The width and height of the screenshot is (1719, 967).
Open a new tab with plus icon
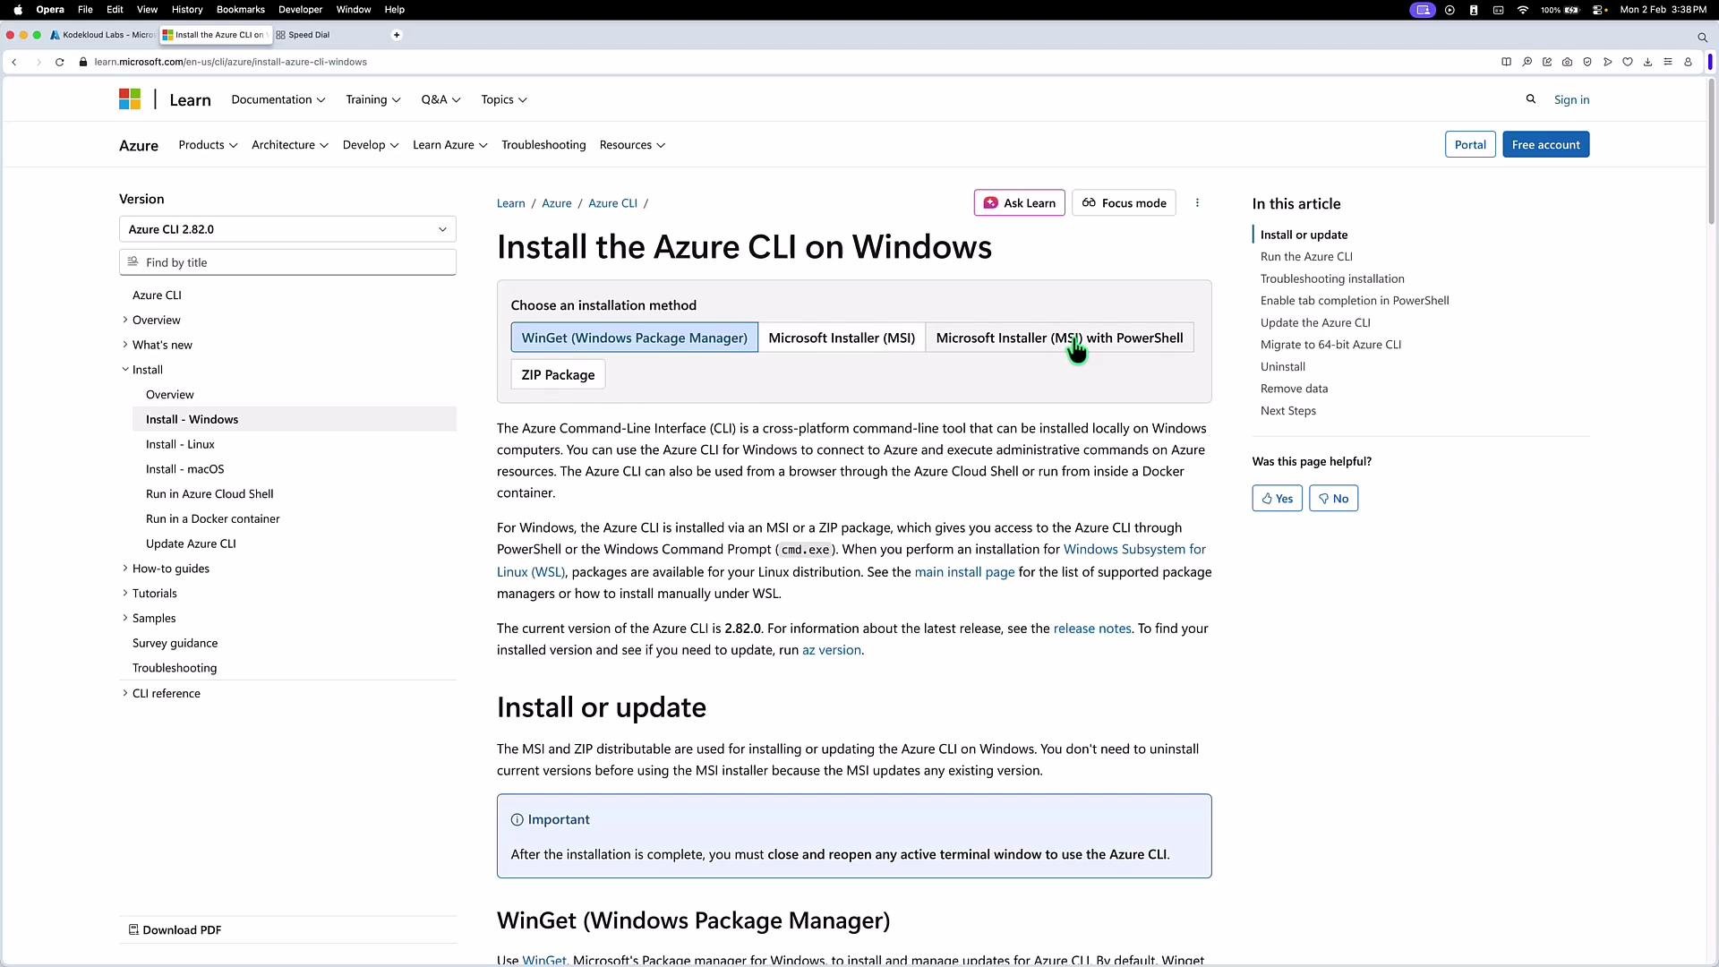(397, 35)
